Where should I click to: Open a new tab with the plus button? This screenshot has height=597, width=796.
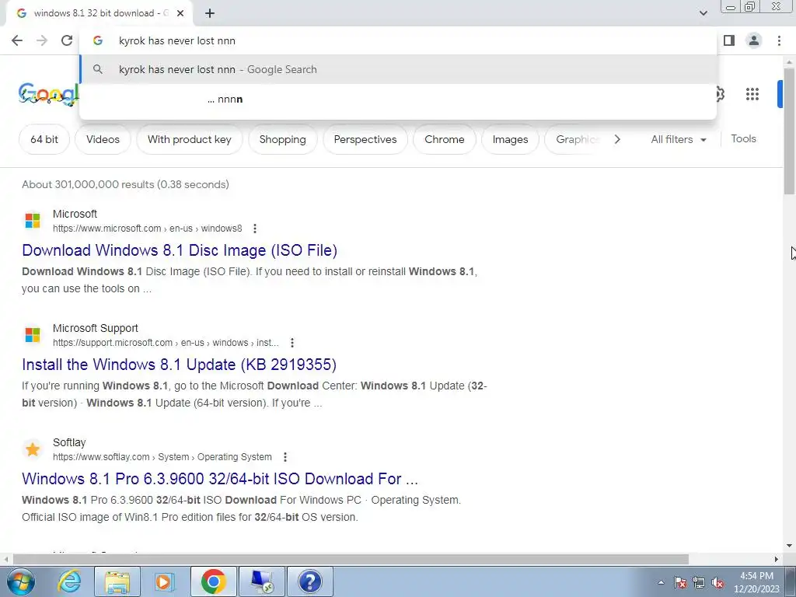point(210,14)
